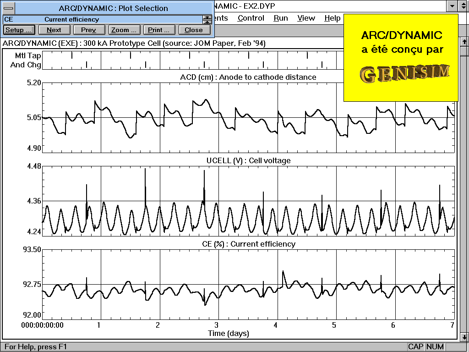The image size is (469, 352).
Task: Open the CE Current efficiency variable selector
Action: (103, 19)
